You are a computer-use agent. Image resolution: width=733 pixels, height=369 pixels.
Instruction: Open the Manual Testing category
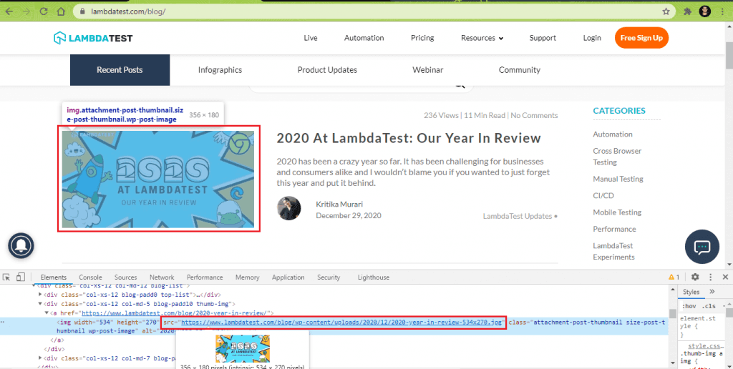(x=618, y=179)
